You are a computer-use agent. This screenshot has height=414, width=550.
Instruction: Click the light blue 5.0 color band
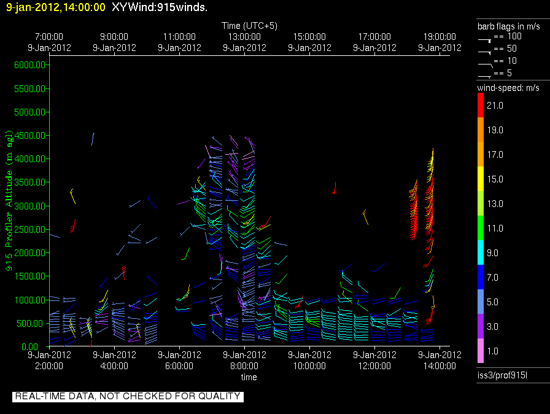click(481, 302)
